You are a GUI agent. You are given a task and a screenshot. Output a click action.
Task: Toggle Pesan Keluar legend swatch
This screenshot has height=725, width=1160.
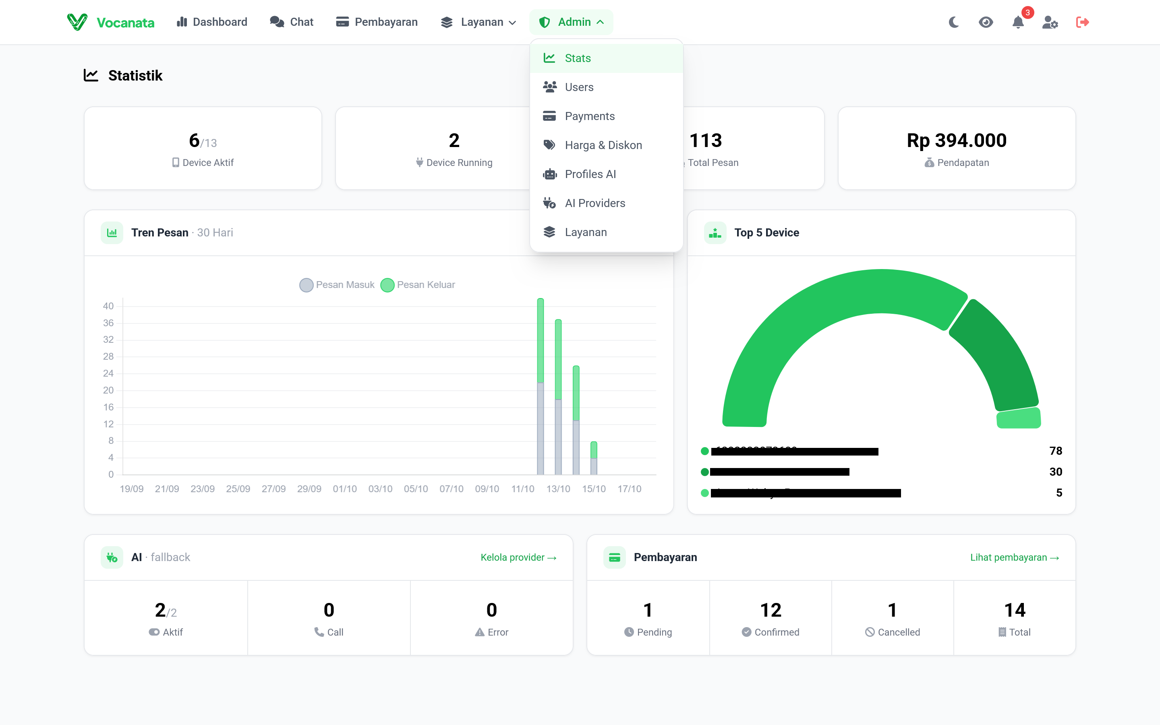[x=387, y=285]
